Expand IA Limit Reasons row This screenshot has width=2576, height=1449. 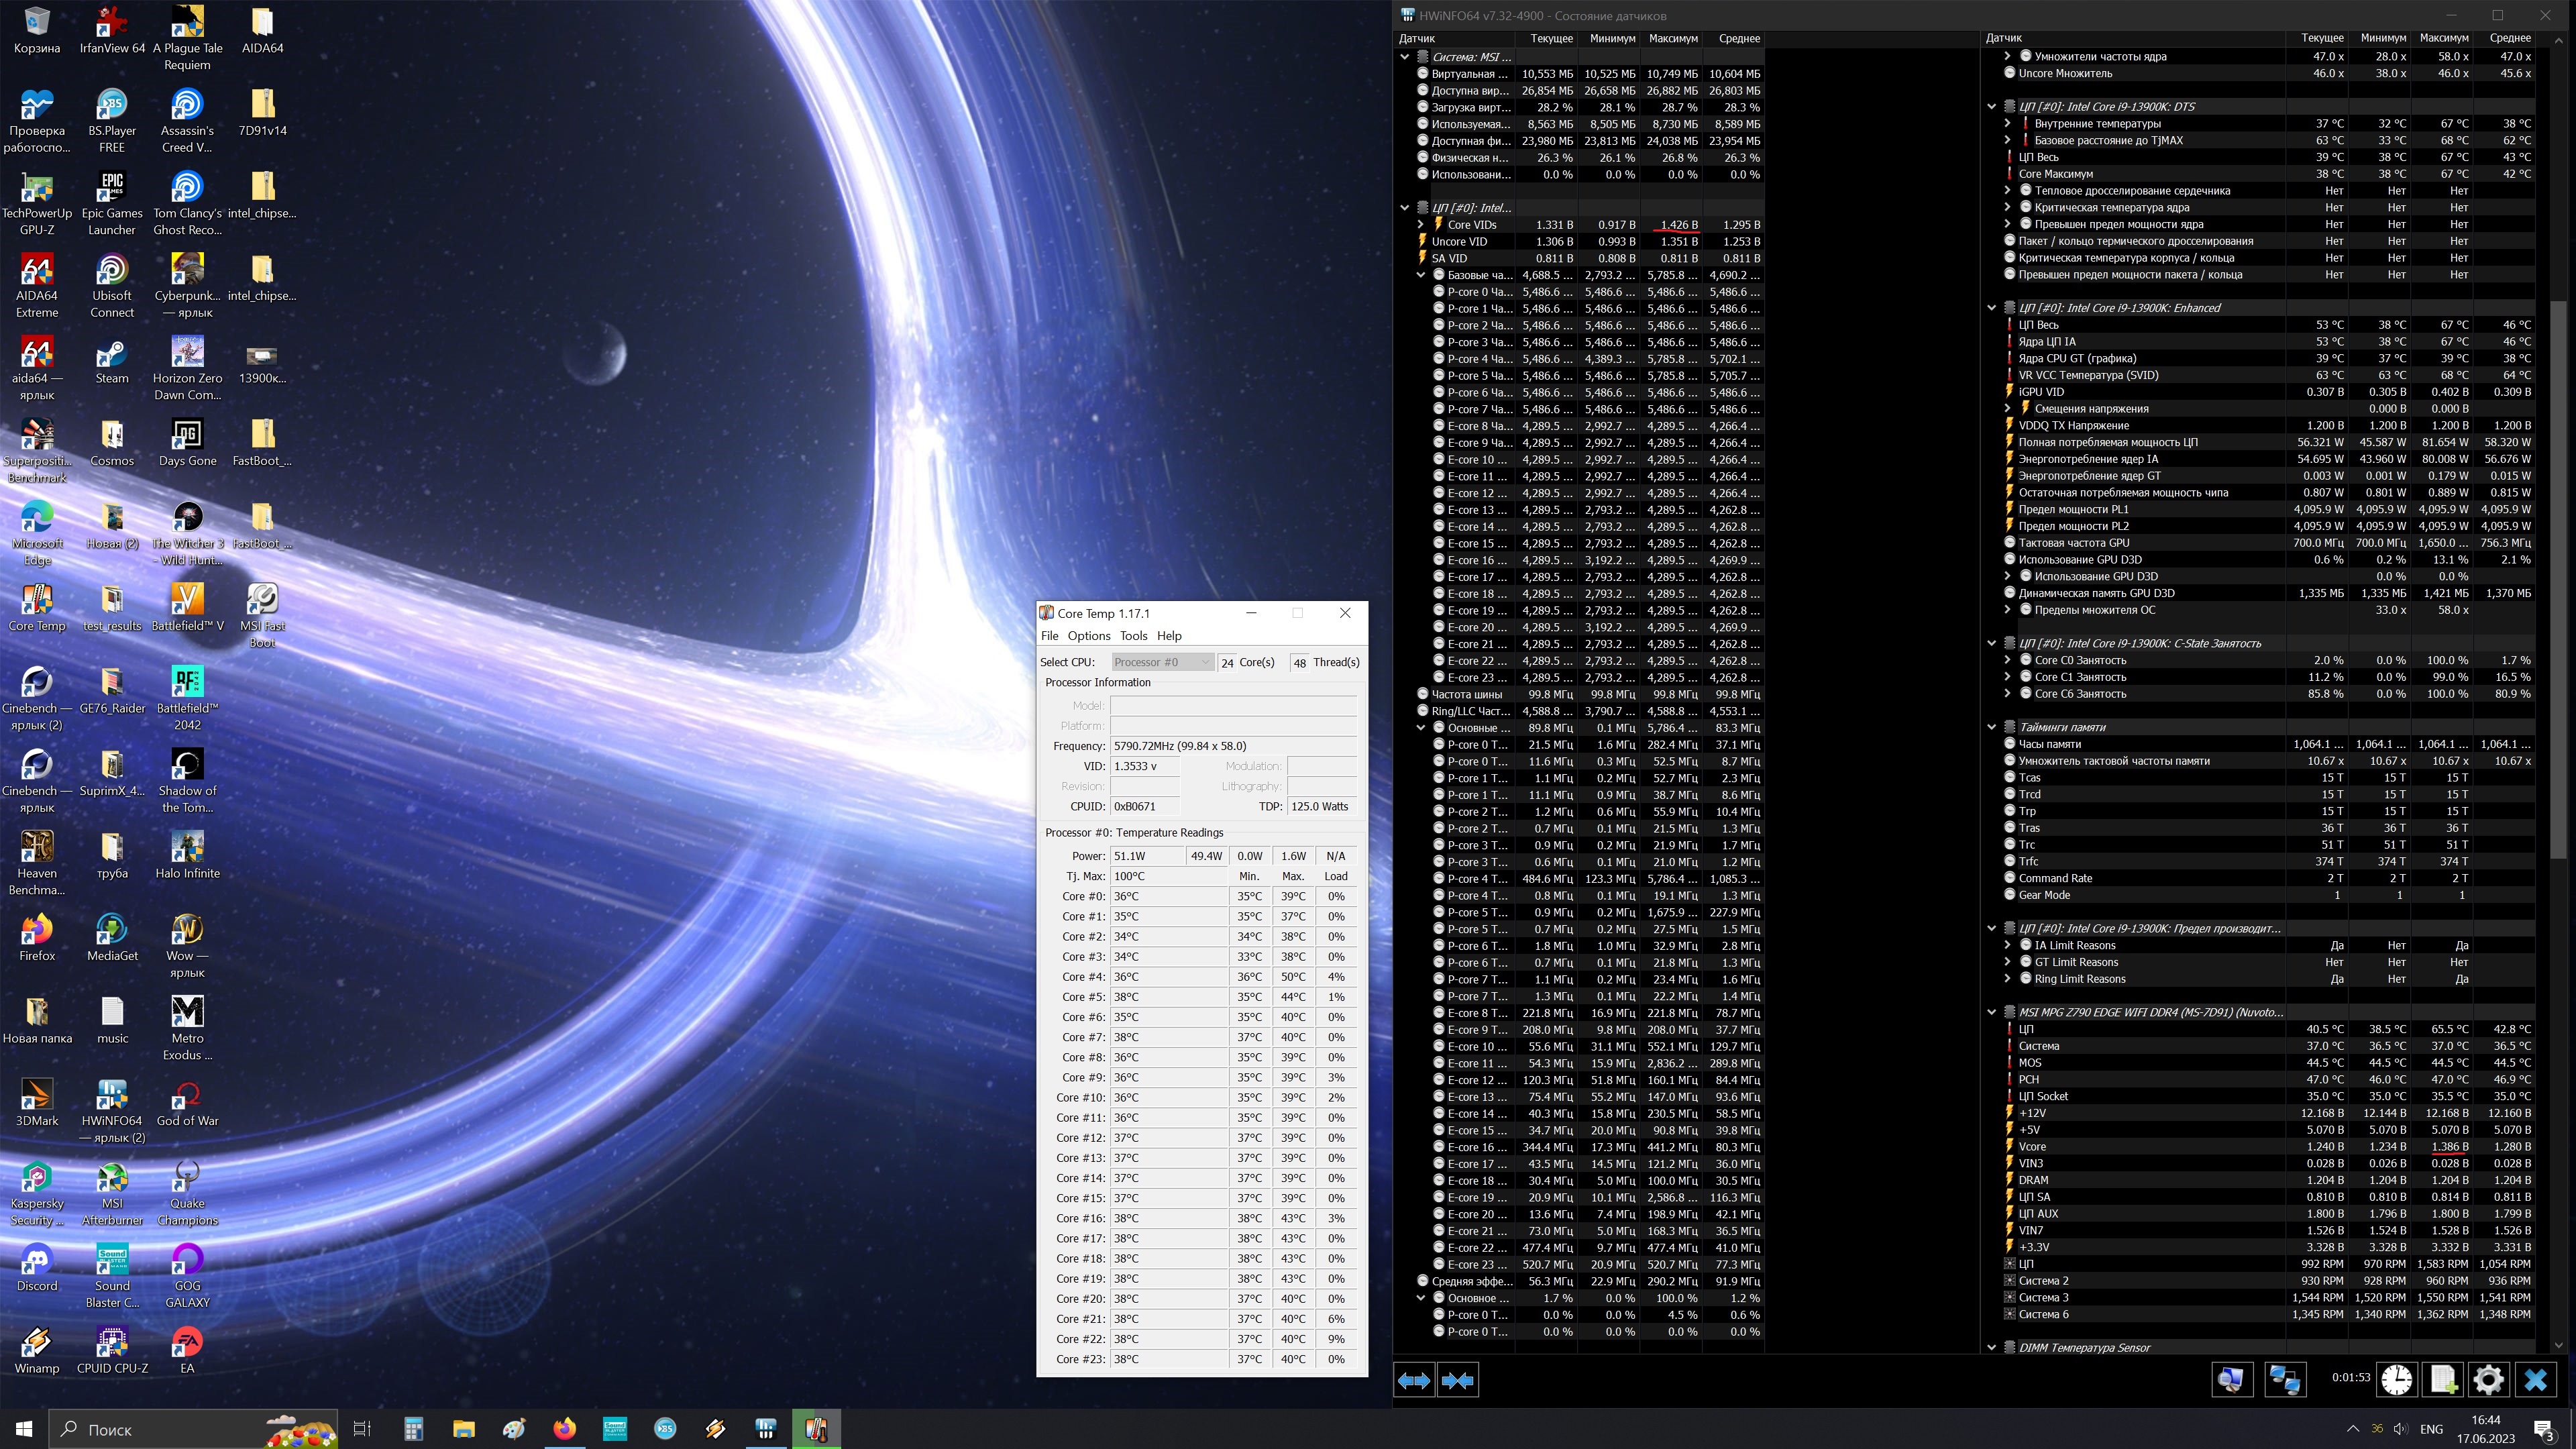pyautogui.click(x=2007, y=945)
